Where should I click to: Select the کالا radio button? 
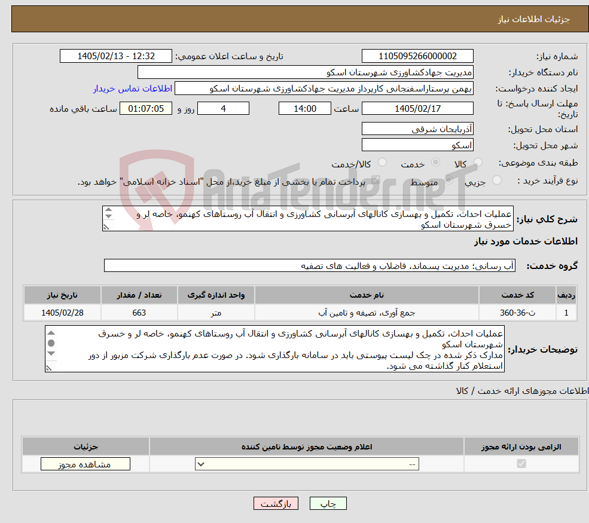click(478, 162)
